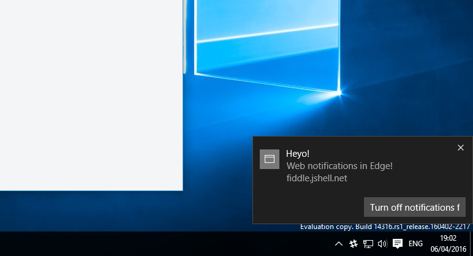Open the clock showing 19:02

pos(448,238)
